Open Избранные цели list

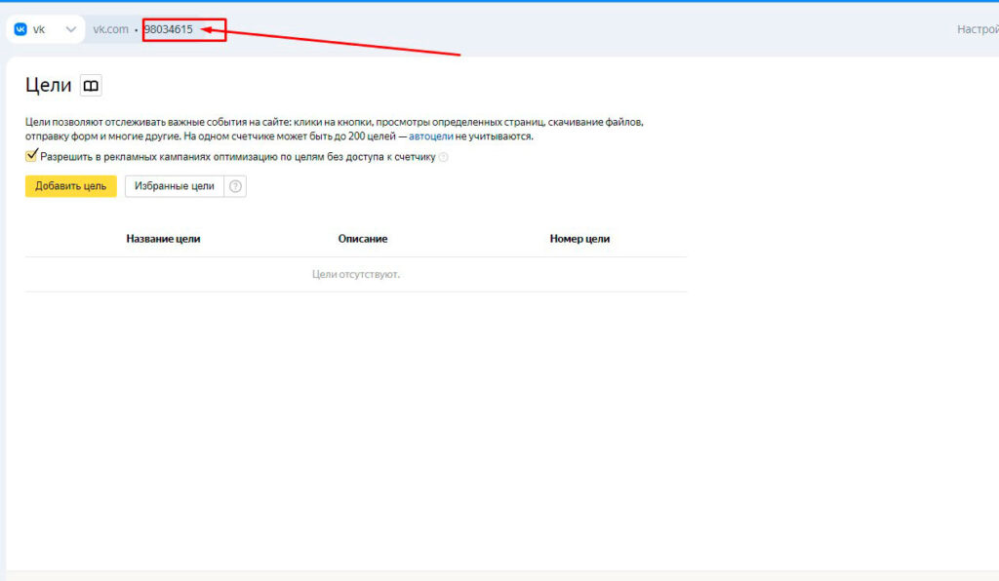[x=175, y=186]
